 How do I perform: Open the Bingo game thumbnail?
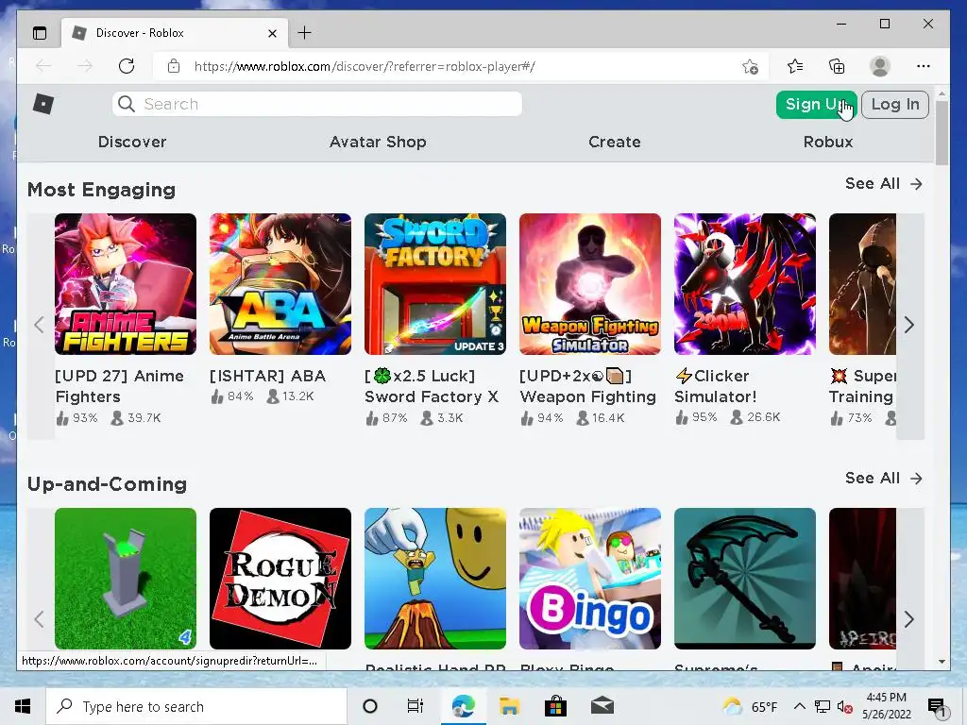(x=589, y=579)
